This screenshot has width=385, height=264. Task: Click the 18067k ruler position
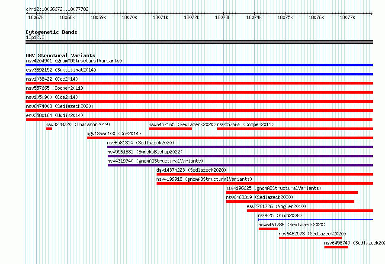(36, 17)
